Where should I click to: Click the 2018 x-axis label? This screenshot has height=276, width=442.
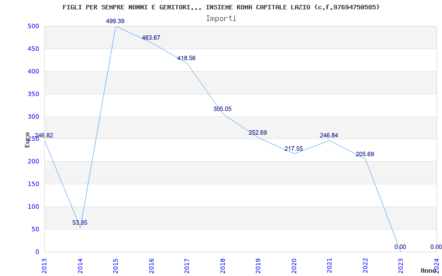(223, 266)
